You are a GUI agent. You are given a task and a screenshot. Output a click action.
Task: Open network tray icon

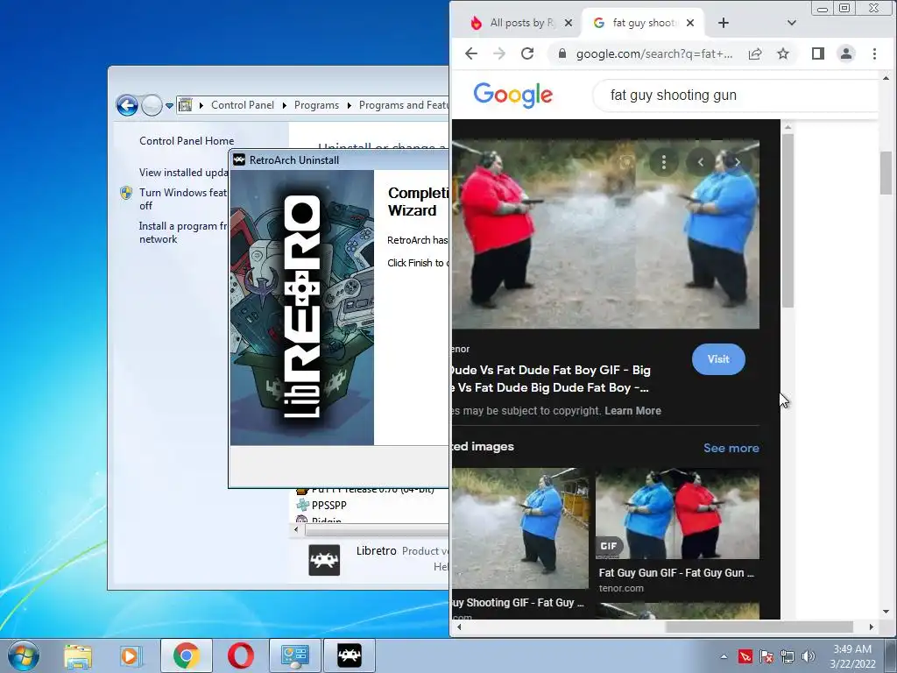click(788, 656)
